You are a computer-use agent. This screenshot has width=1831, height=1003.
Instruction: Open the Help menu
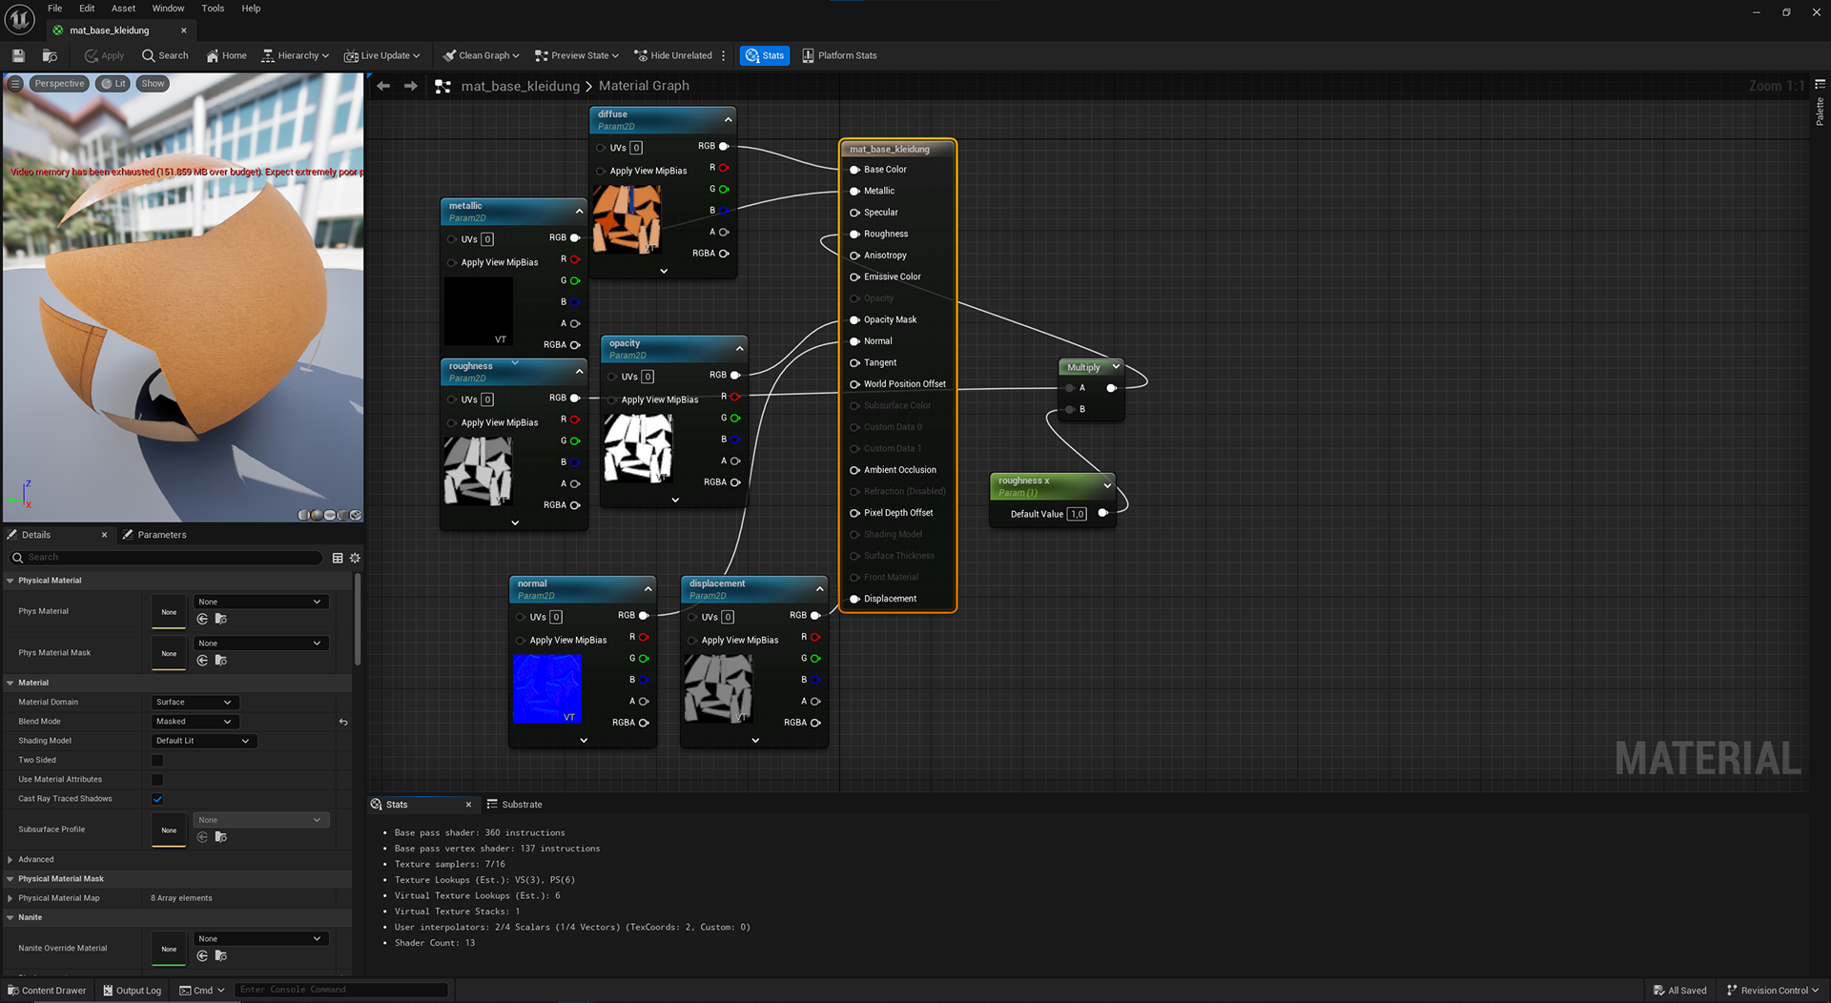[x=251, y=9]
